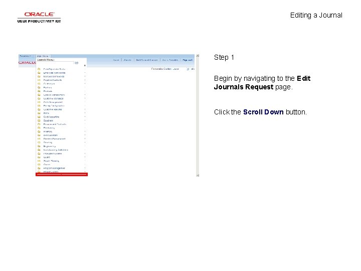Click the scroll up arrow atop the menu list
Screen dimensions: 361x271
[x=85, y=65]
